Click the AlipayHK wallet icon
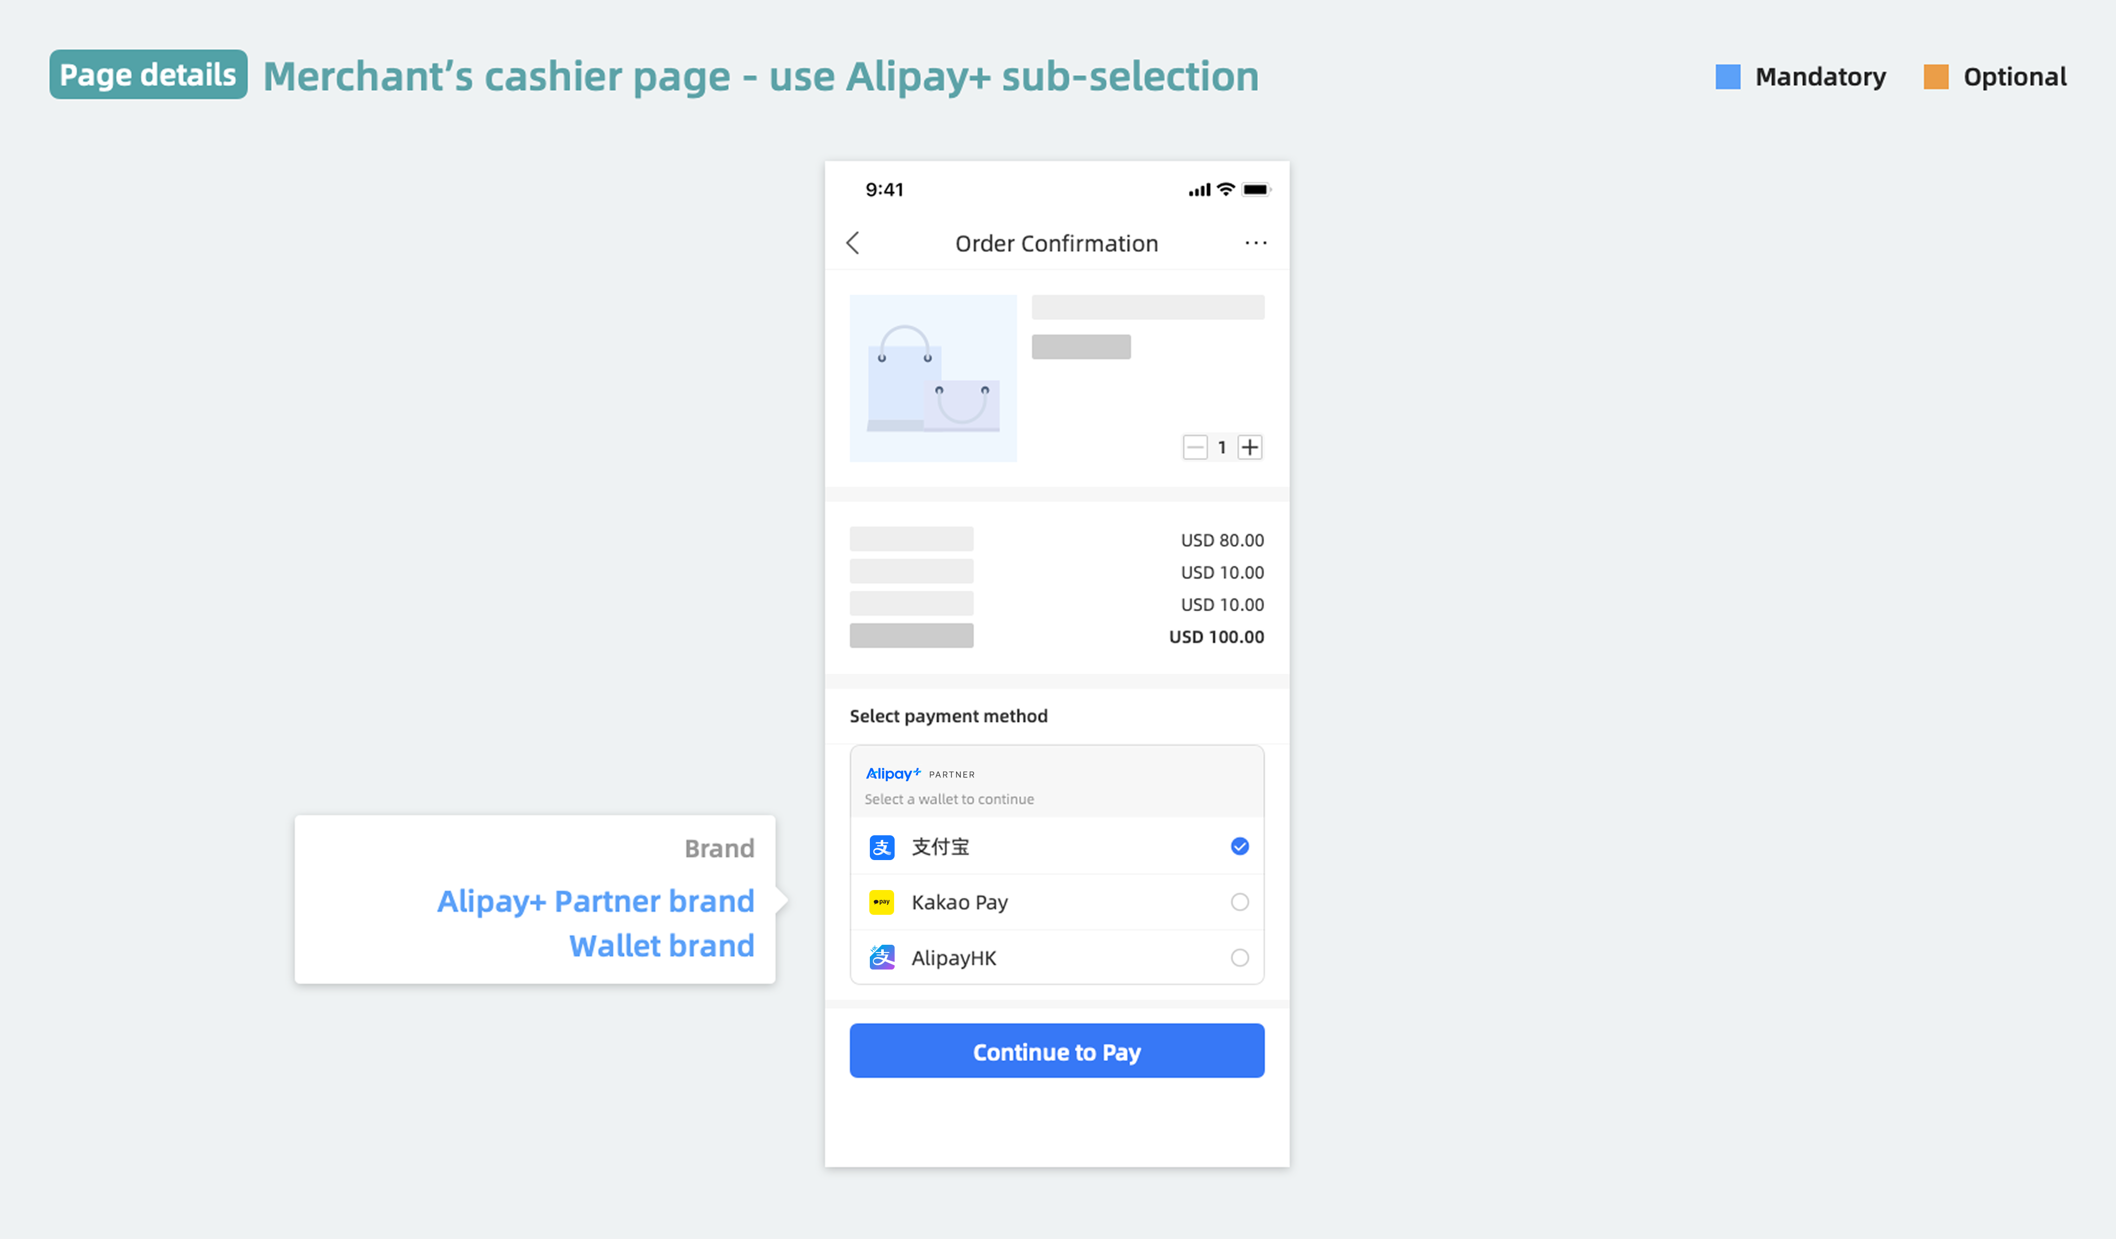The image size is (2116, 1239). pyautogui.click(x=882, y=957)
